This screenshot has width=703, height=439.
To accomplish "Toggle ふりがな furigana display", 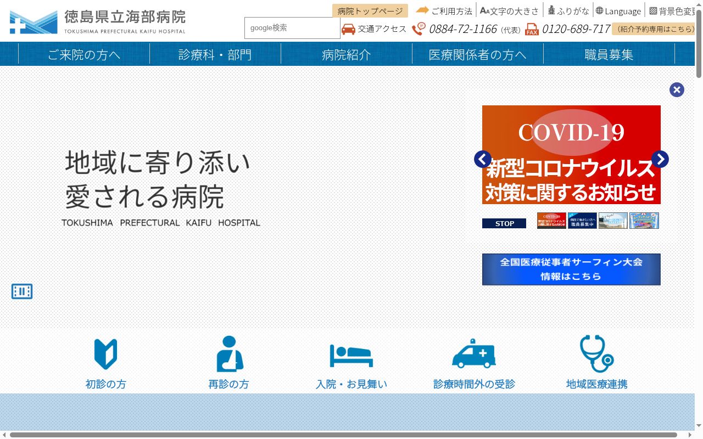I will [568, 10].
